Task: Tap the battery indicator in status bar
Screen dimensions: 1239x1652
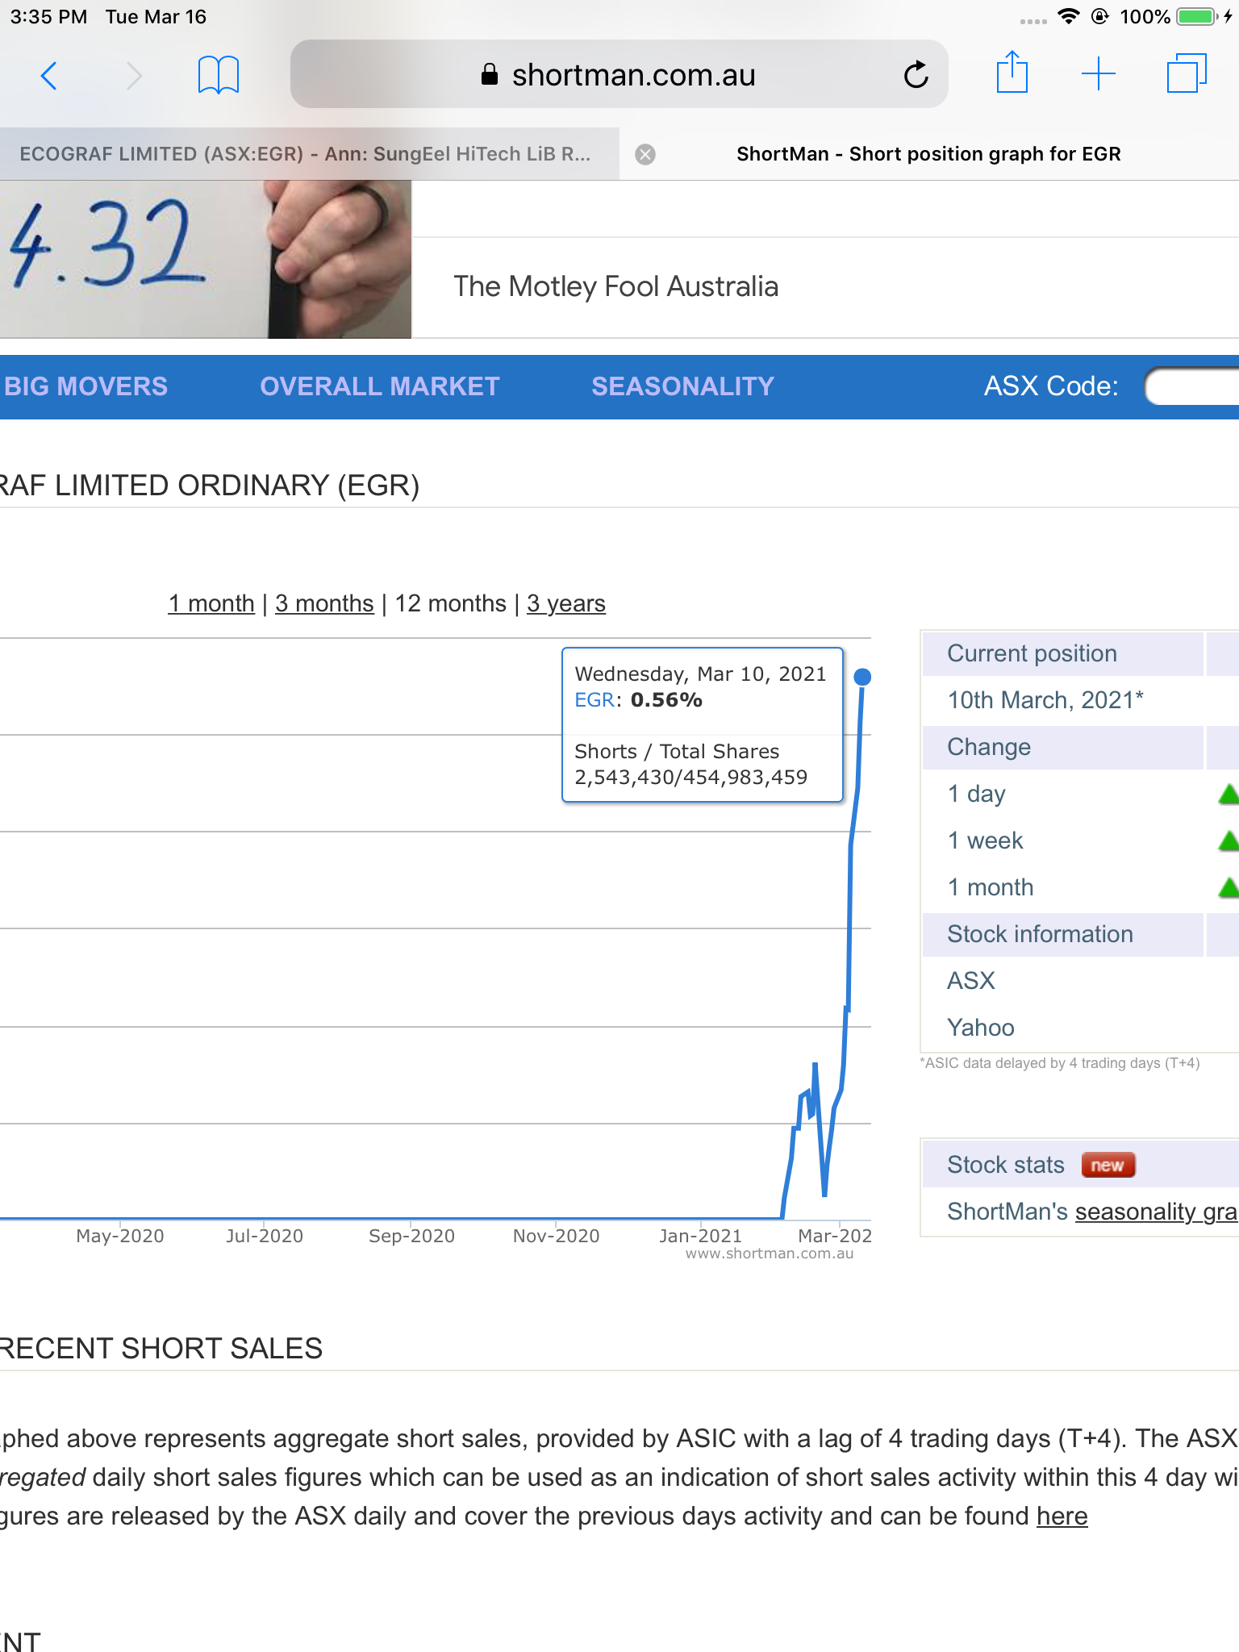Action: 1197,16
